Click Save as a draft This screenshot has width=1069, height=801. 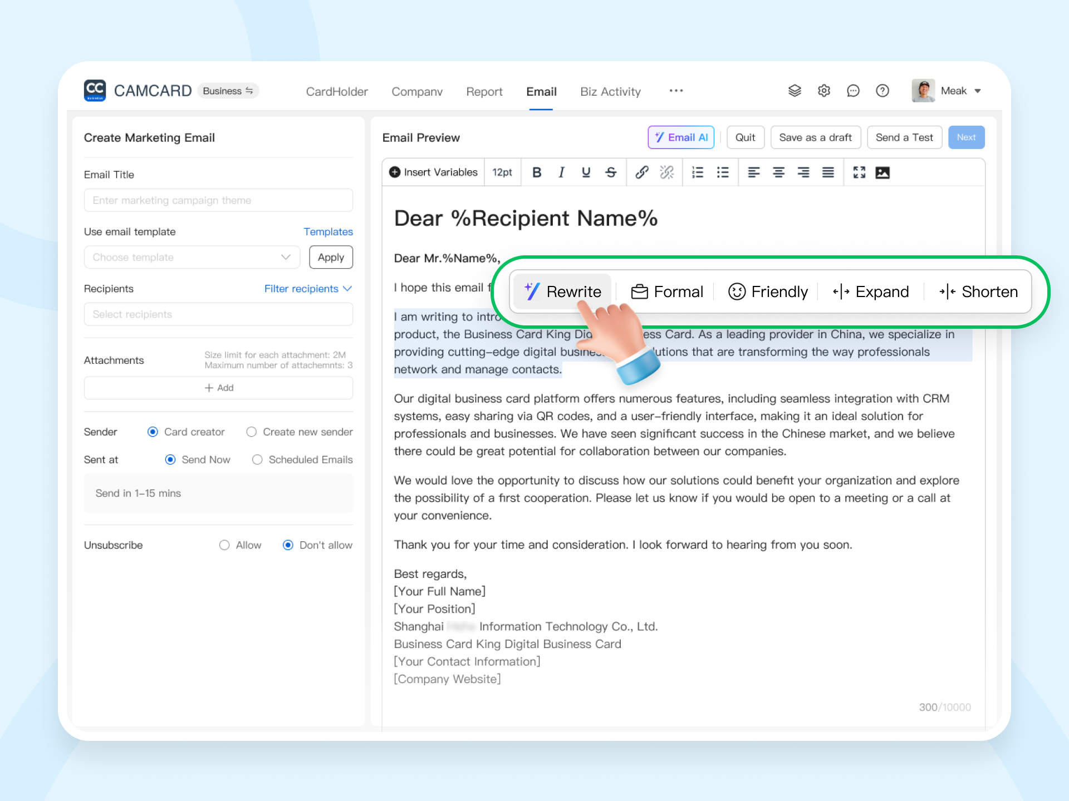[x=816, y=137]
